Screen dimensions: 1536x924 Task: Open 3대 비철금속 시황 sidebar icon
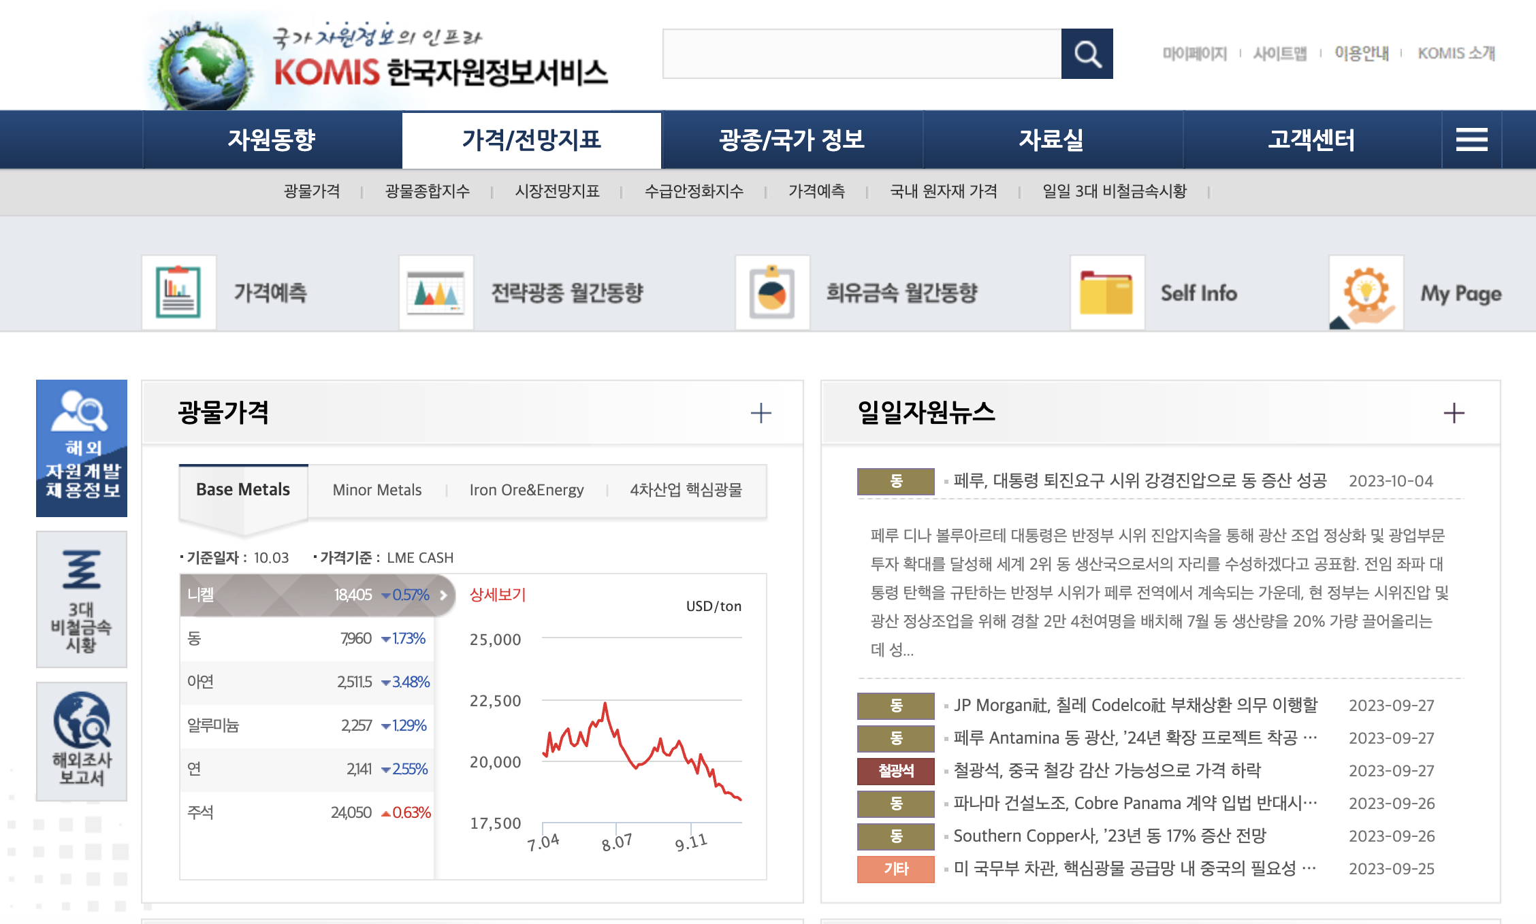[x=82, y=599]
